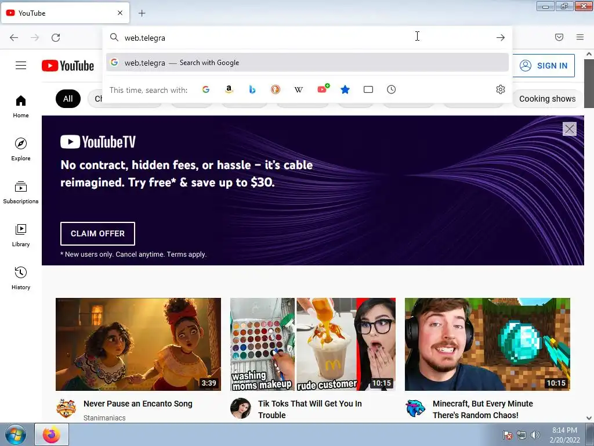Open the Encanto video thumbnail
This screenshot has height=446, width=594.
138,344
